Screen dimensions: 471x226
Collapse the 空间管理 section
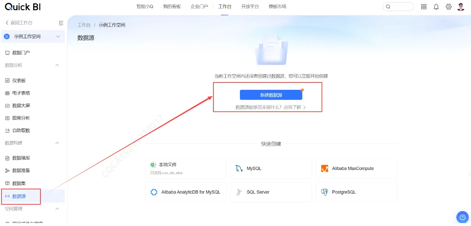coord(57,209)
